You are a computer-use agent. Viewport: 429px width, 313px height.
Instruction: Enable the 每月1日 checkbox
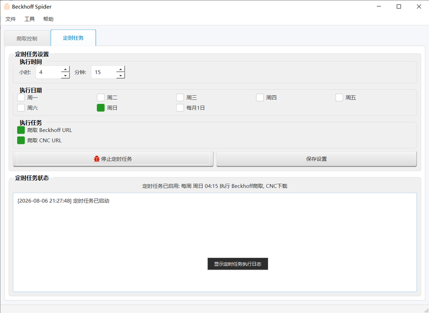tap(180, 108)
